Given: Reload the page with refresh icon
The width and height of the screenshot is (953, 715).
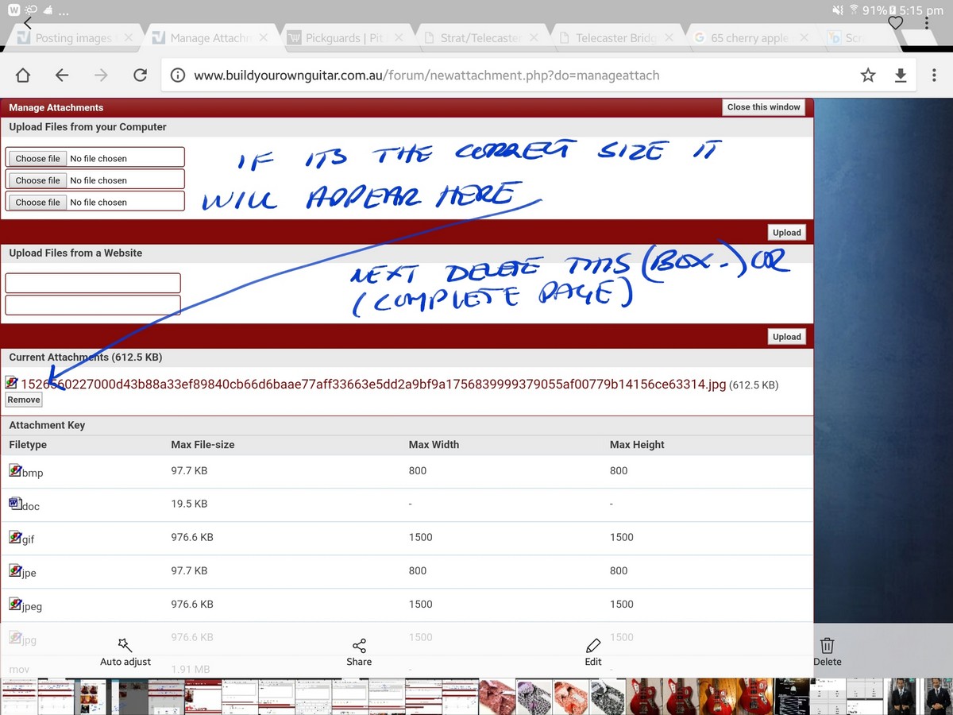Looking at the screenshot, I should pyautogui.click(x=140, y=75).
